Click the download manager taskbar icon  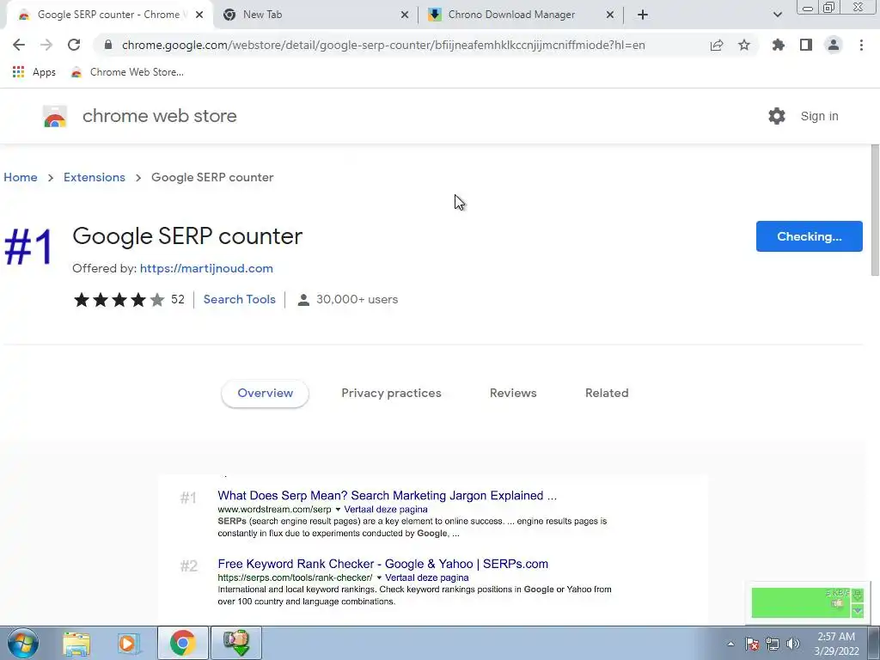[x=236, y=643]
